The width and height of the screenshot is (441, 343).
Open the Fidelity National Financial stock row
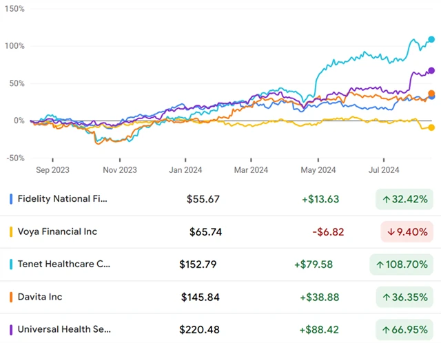pyautogui.click(x=63, y=199)
